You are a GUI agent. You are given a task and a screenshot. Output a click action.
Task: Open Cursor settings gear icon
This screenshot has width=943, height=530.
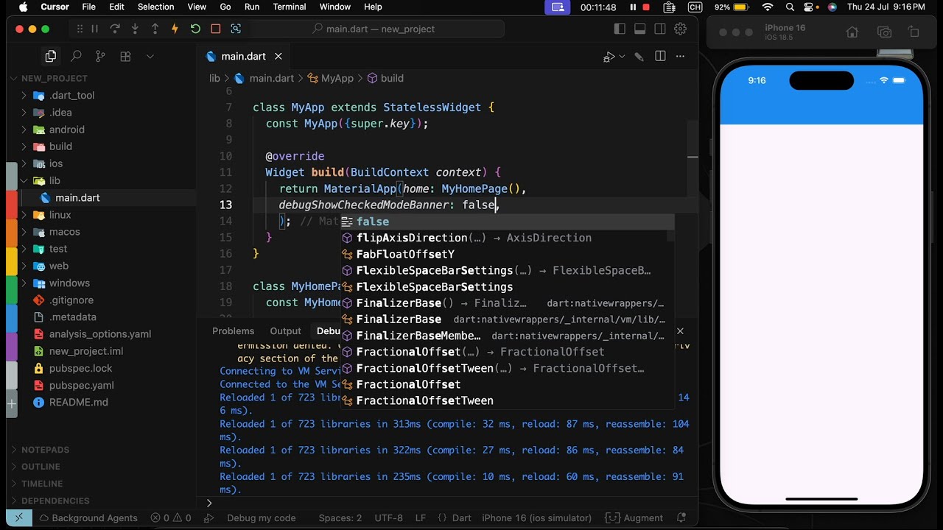pos(681,29)
